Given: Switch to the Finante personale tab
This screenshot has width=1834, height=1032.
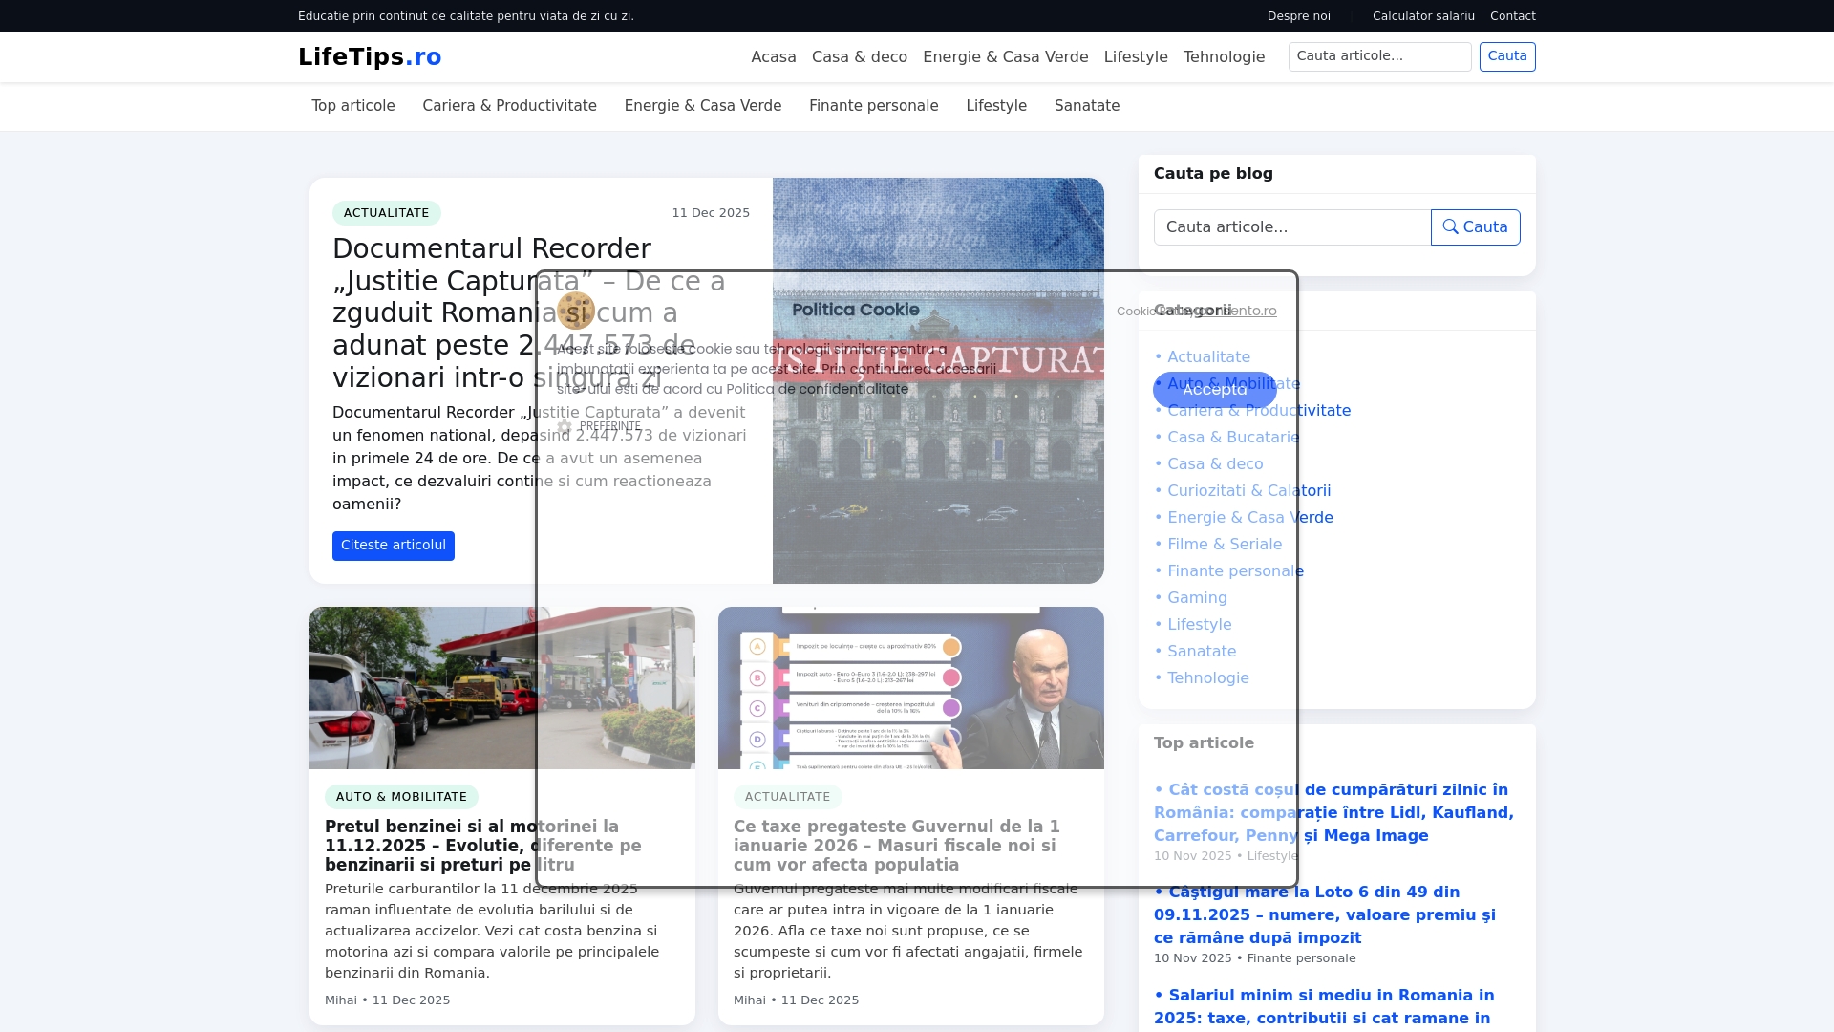Looking at the screenshot, I should click(873, 106).
